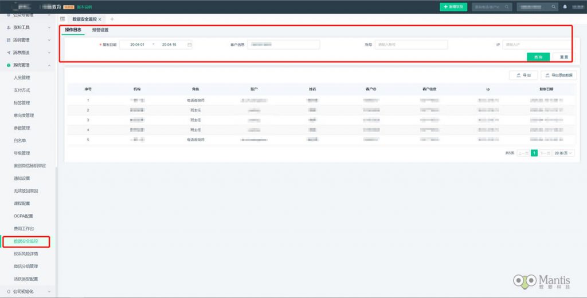Open OCPA配置 in the sidebar
The height and width of the screenshot is (298, 587).
tap(23, 216)
